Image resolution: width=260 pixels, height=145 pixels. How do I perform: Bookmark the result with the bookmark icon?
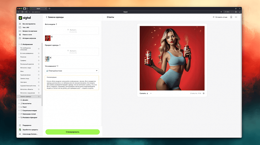(x=231, y=17)
